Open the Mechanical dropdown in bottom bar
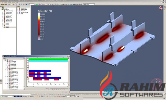This screenshot has width=166, height=100. click(13, 96)
